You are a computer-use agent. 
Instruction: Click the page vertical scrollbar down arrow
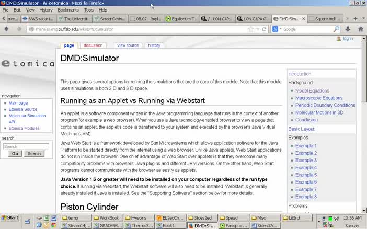click(364, 211)
